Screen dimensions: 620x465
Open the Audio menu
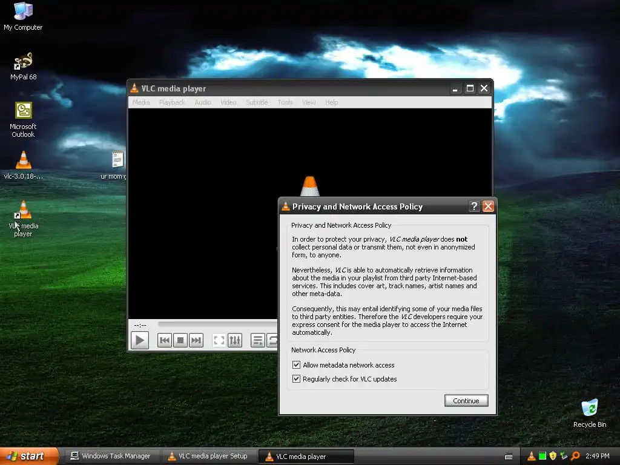[x=203, y=102]
